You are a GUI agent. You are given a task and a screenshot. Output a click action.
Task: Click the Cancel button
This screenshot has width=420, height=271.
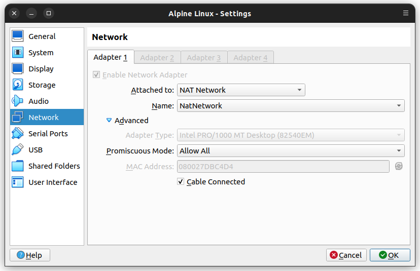click(346, 255)
